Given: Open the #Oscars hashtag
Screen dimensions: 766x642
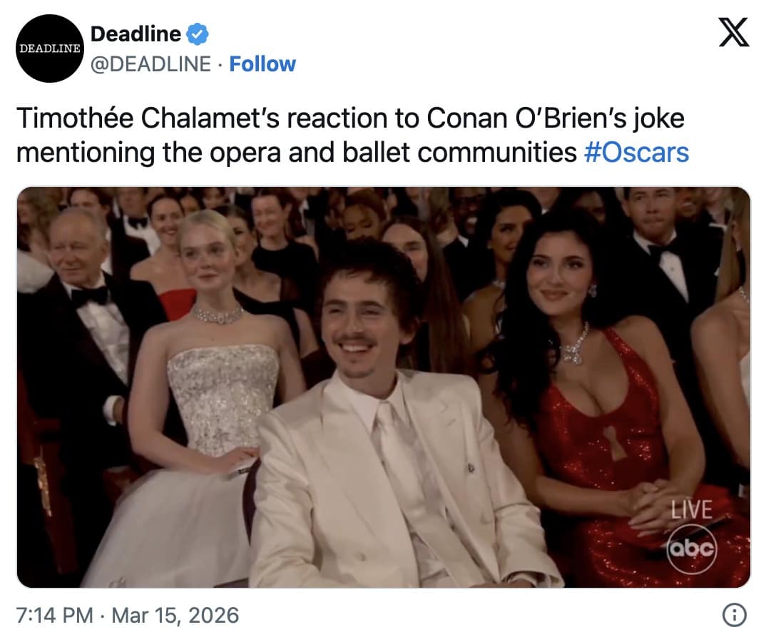Looking at the screenshot, I should click(636, 153).
